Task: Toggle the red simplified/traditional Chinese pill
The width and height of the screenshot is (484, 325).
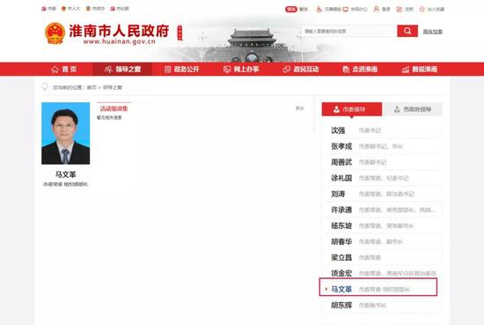Action: (290, 9)
